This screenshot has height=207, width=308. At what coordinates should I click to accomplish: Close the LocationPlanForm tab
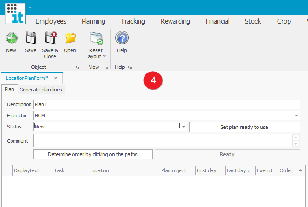click(56, 78)
